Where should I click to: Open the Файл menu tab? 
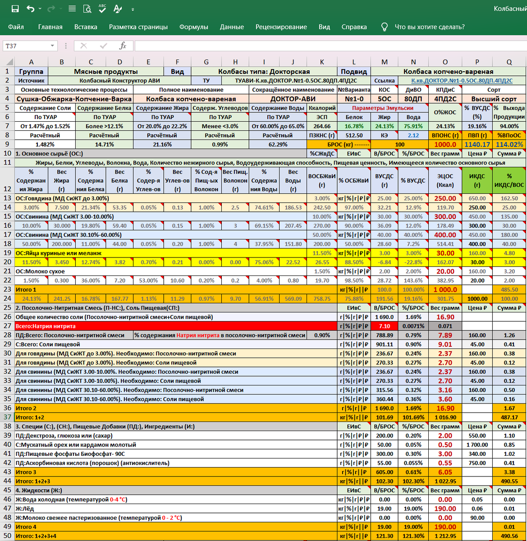tap(16, 27)
